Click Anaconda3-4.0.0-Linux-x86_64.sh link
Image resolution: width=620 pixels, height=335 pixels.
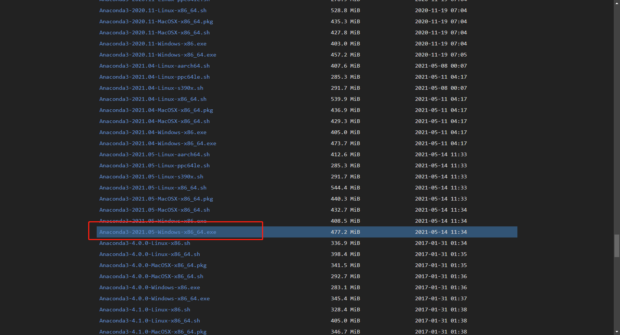149,254
